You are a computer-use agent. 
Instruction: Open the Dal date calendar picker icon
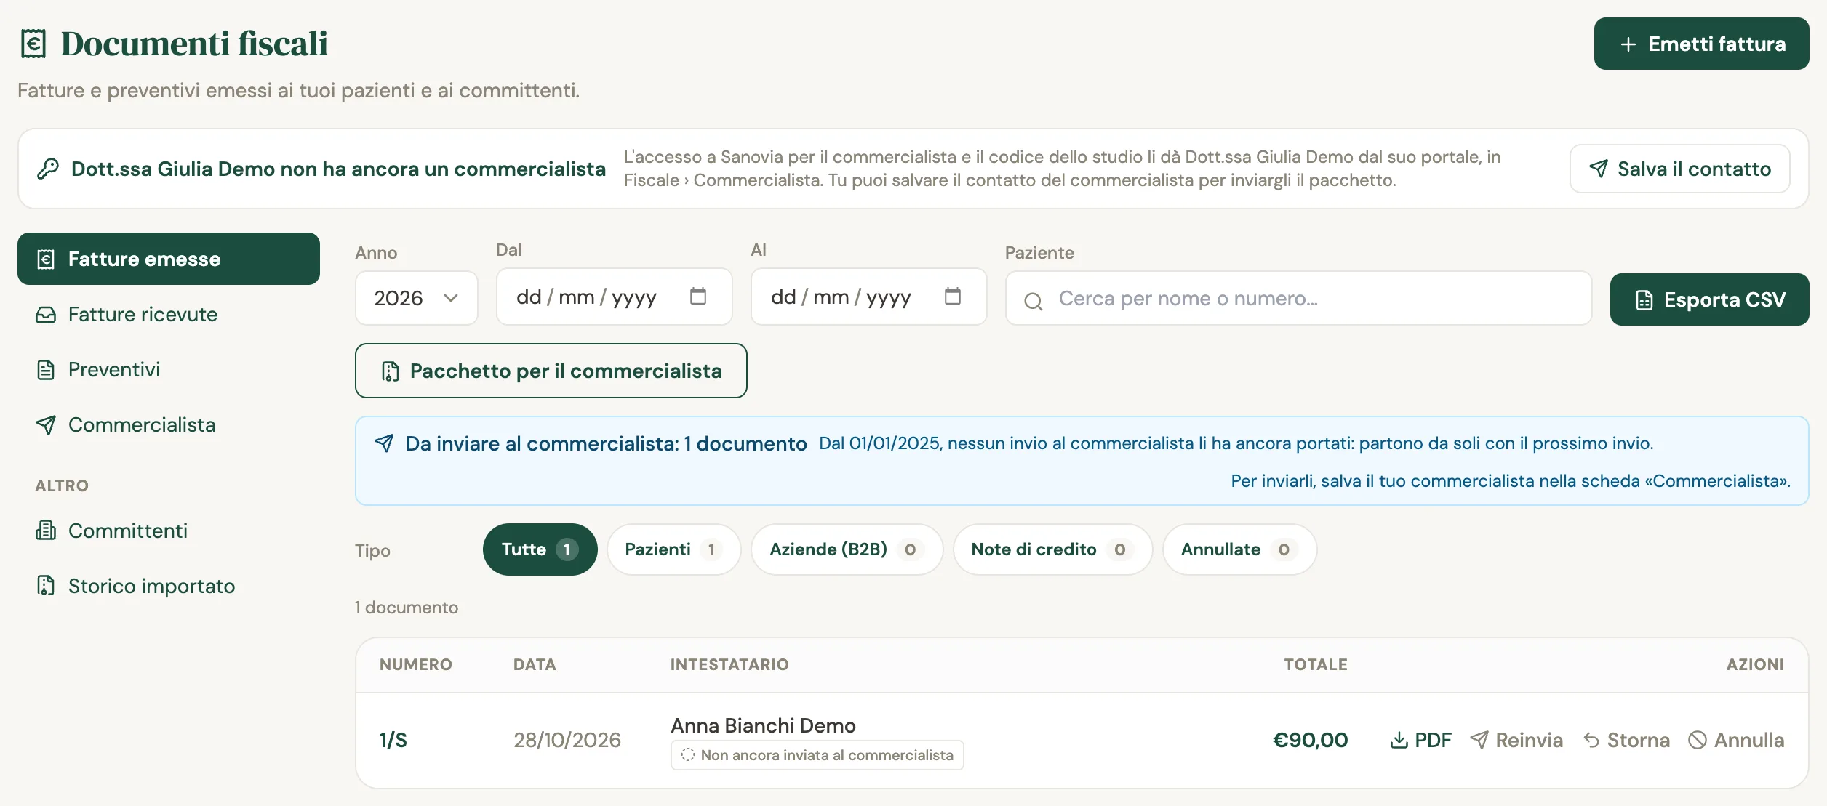pyautogui.click(x=698, y=296)
